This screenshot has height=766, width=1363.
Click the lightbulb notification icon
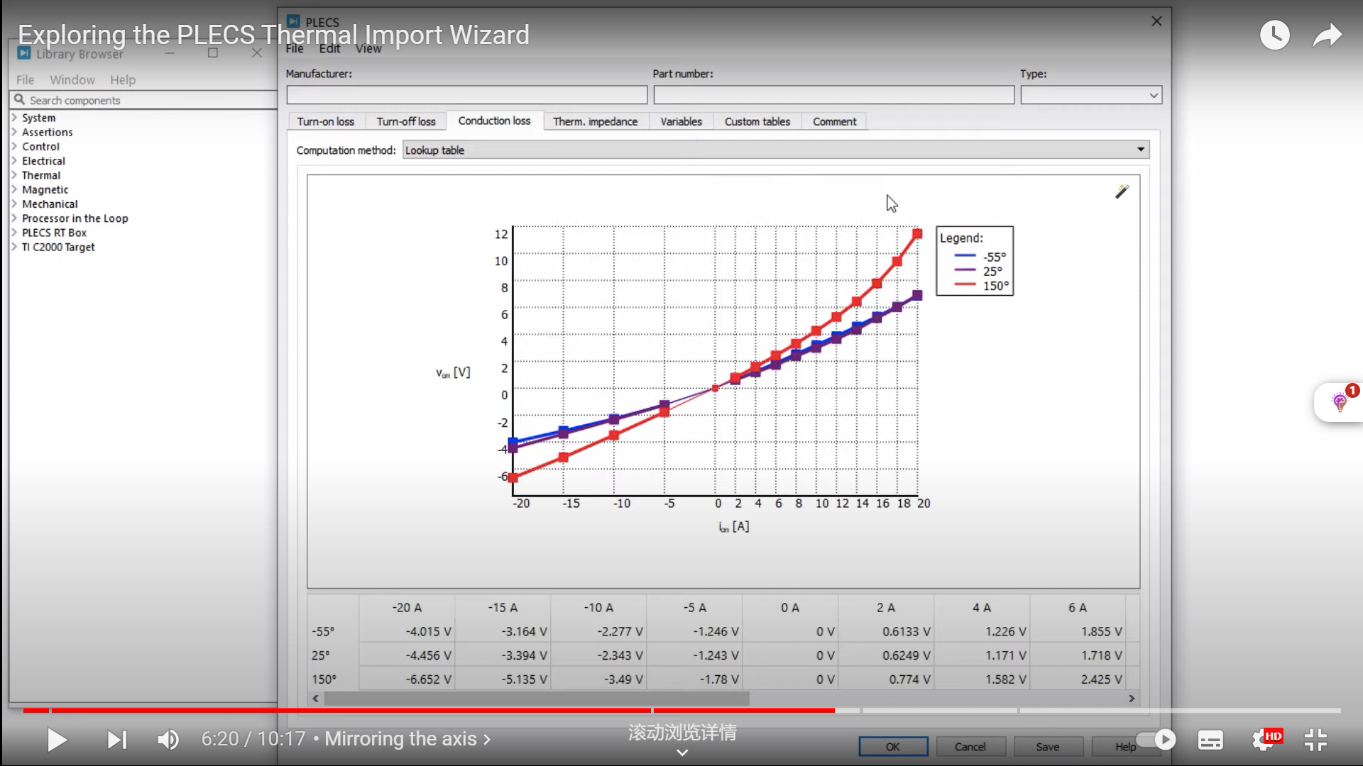1339,403
